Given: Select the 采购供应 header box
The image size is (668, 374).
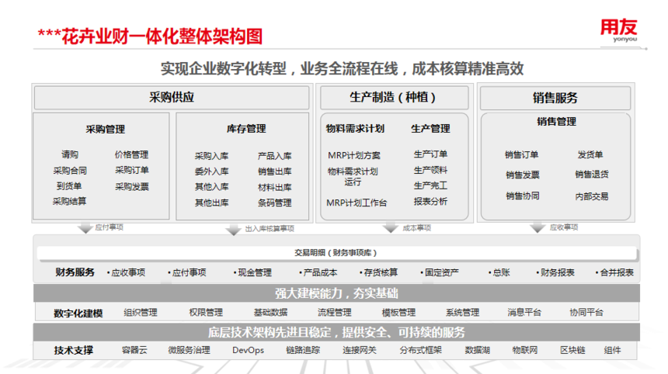Looking at the screenshot, I should [x=172, y=98].
